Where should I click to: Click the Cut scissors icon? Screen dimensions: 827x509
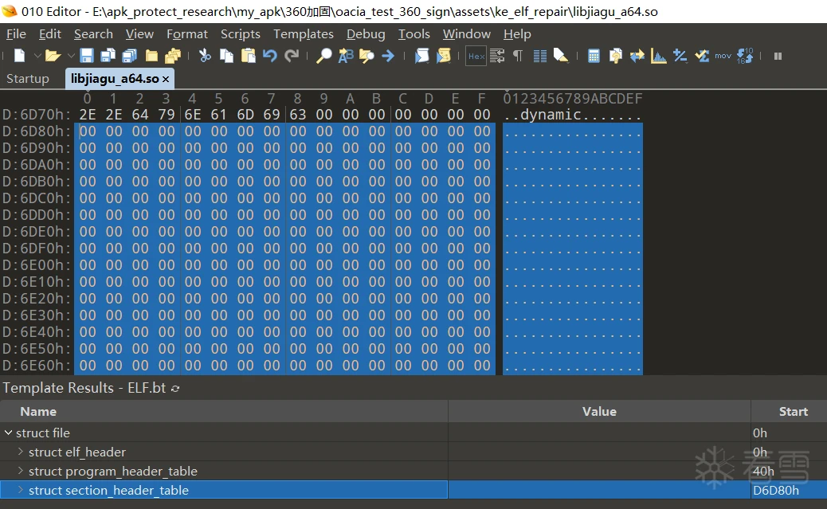coord(205,56)
